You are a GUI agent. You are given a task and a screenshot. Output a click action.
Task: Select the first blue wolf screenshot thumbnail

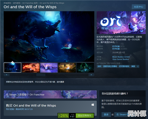[12, 68]
